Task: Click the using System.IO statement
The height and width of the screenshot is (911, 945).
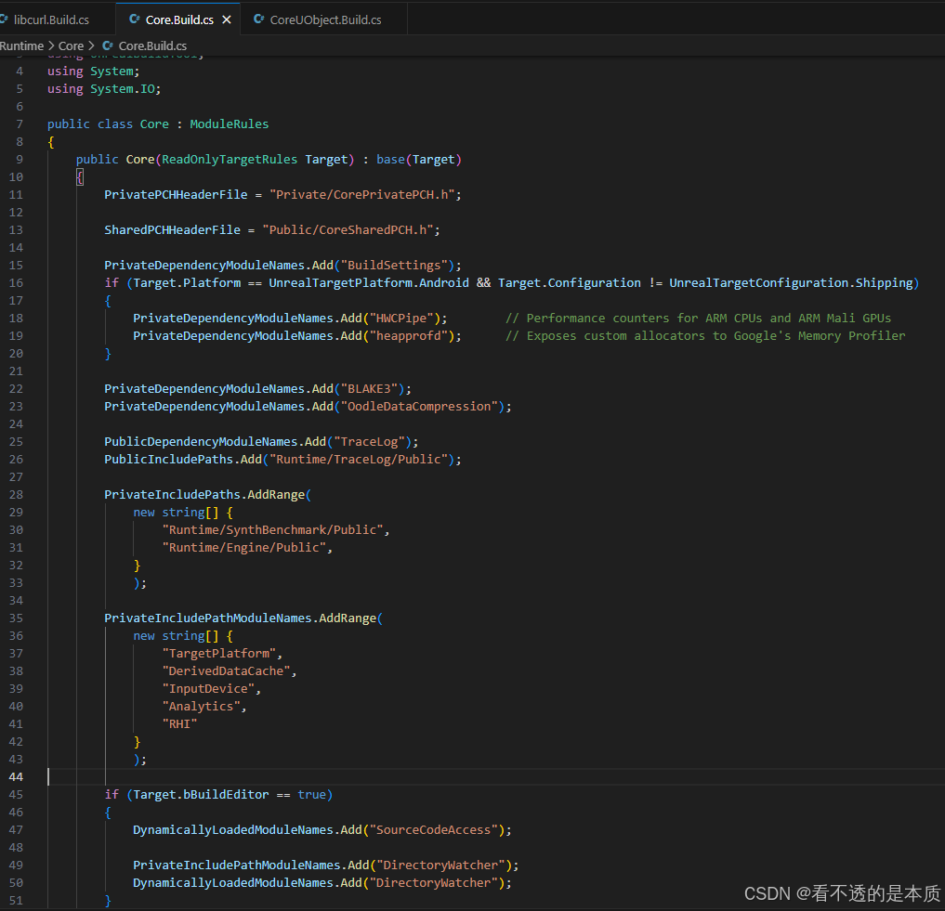Action: pyautogui.click(x=104, y=88)
